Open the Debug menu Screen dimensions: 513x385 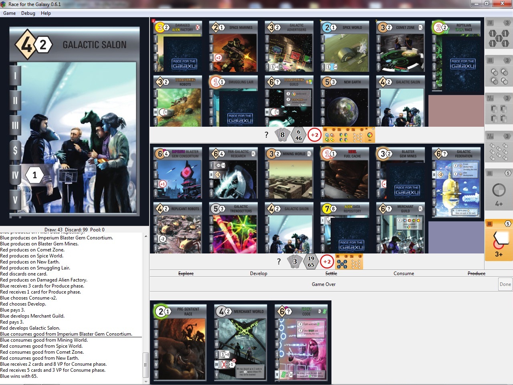click(28, 13)
